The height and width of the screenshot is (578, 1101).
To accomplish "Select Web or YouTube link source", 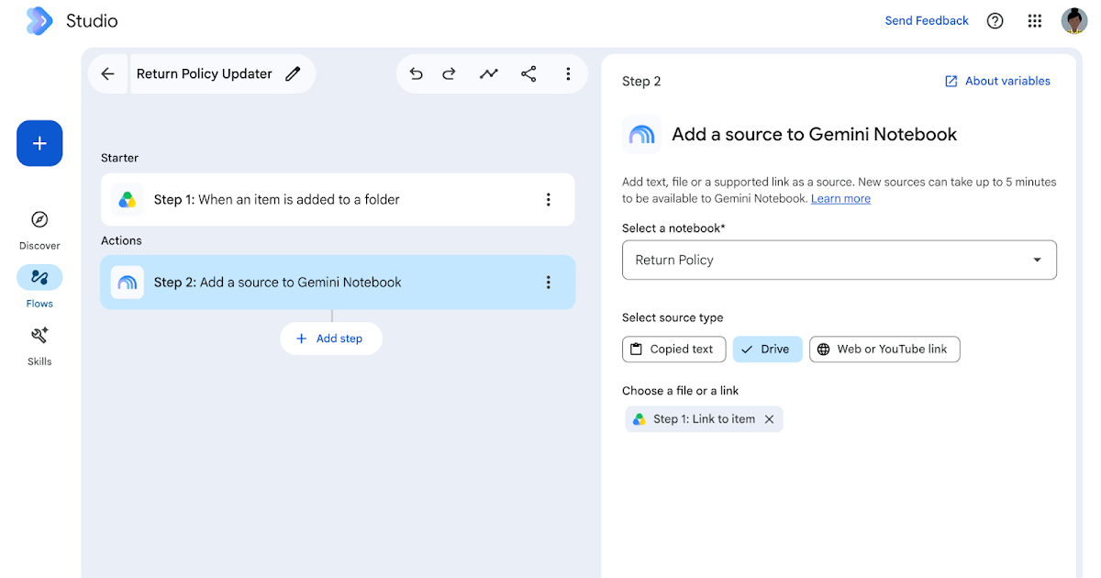I will pos(884,350).
